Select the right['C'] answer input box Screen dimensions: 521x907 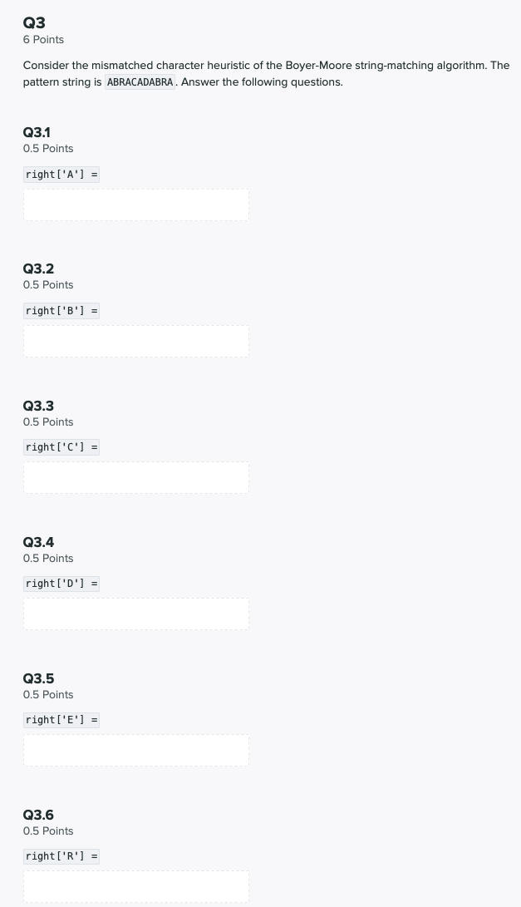[x=136, y=478]
